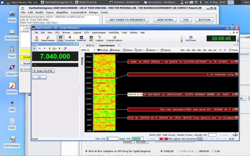Toggle the Radio pane toolbar button
This screenshot has width=250, height=156.
click(60, 39)
